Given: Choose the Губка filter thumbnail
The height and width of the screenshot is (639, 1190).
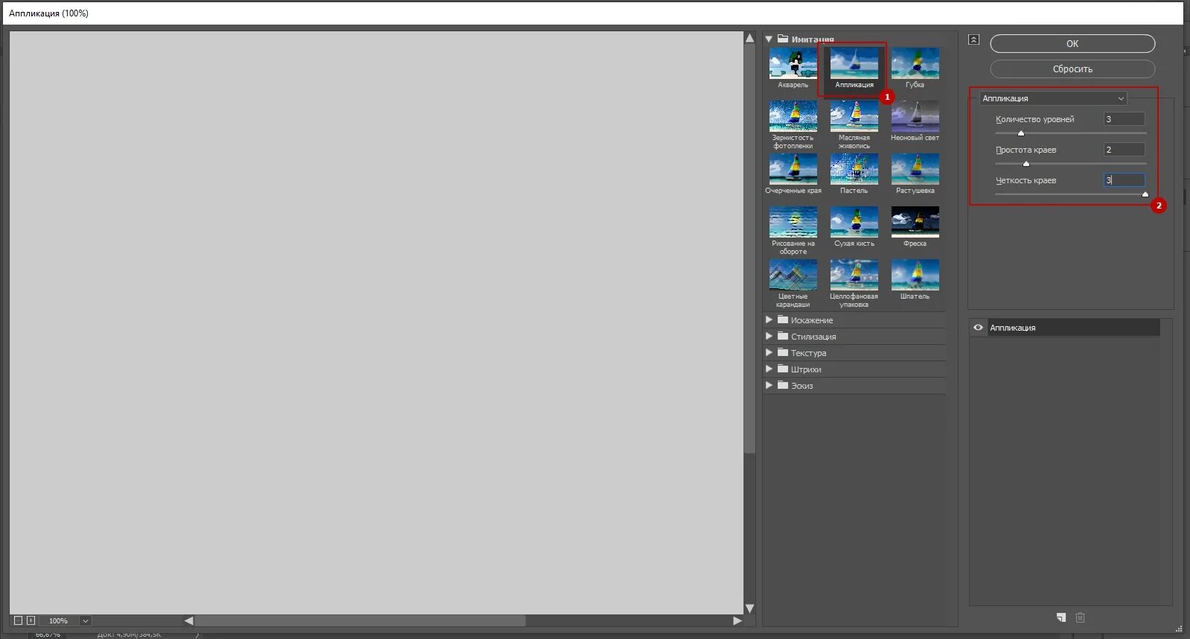Looking at the screenshot, I should click(915, 63).
